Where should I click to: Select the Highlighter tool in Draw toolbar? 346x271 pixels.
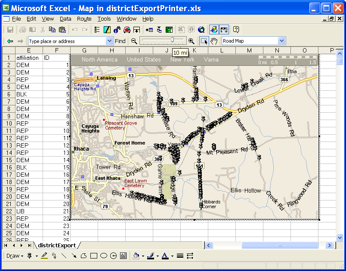tap(44, 256)
